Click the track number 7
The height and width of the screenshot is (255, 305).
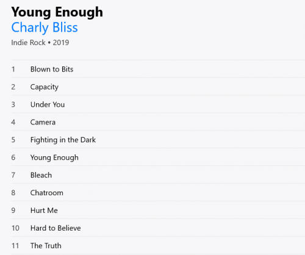point(13,175)
